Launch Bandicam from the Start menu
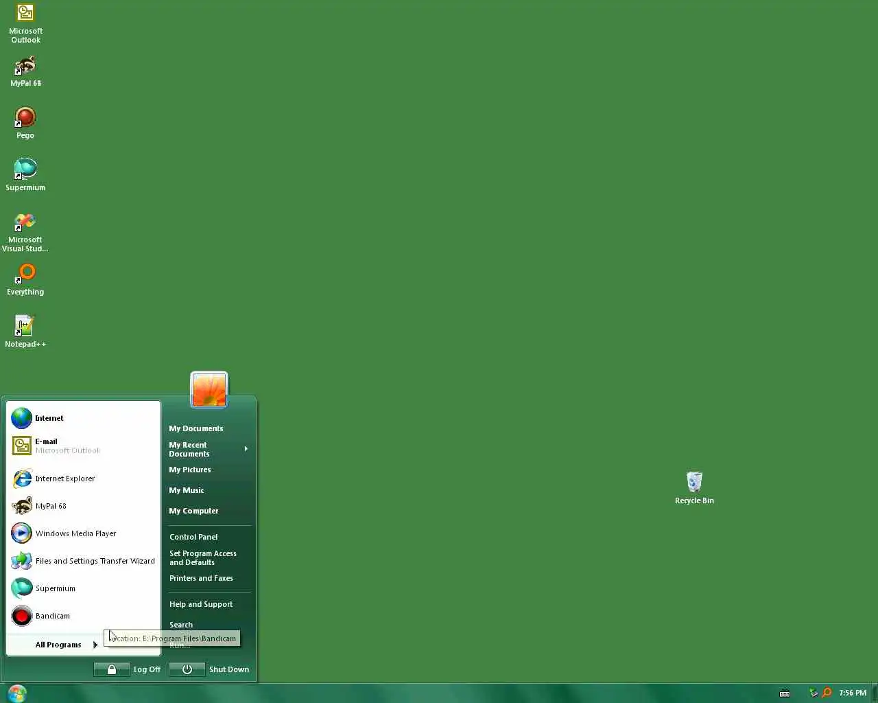This screenshot has width=878, height=703. tap(84, 616)
